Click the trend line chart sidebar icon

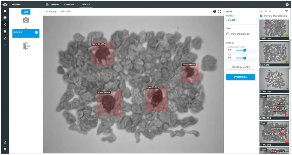click(4, 45)
